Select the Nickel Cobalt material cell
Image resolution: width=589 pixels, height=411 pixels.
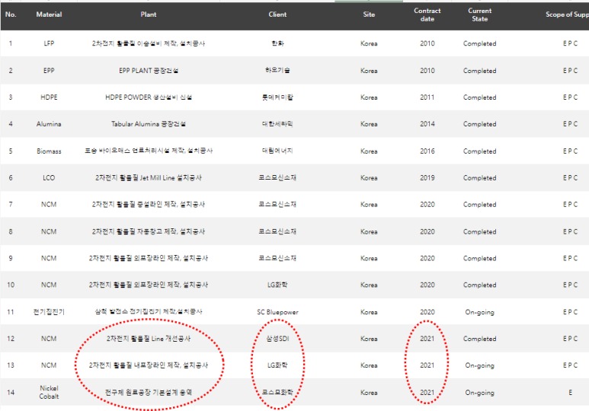49,392
